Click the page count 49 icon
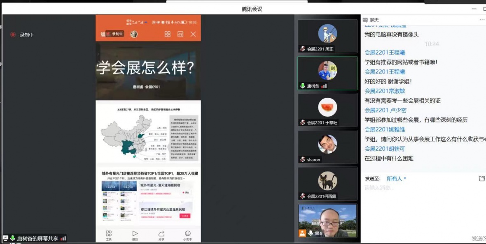 pos(180,34)
